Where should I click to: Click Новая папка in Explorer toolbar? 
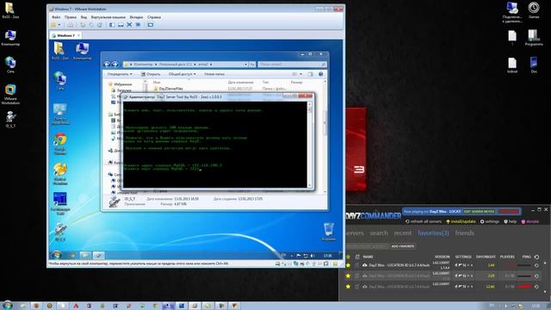click(214, 74)
